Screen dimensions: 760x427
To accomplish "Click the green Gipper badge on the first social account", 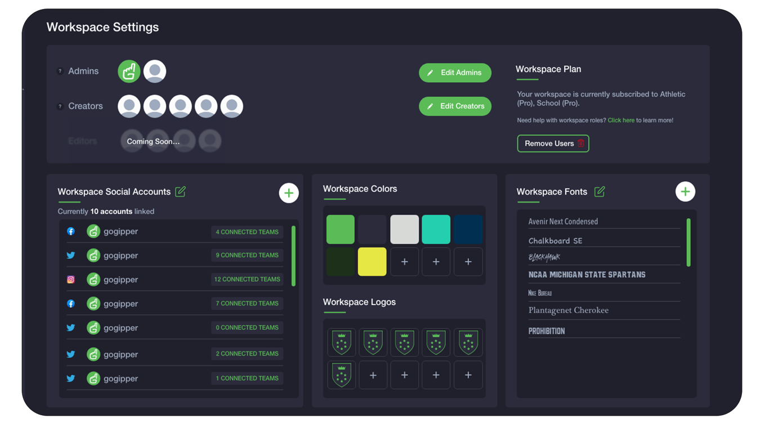I will [93, 231].
